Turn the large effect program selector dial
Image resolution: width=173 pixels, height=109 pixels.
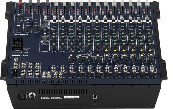click(45, 39)
